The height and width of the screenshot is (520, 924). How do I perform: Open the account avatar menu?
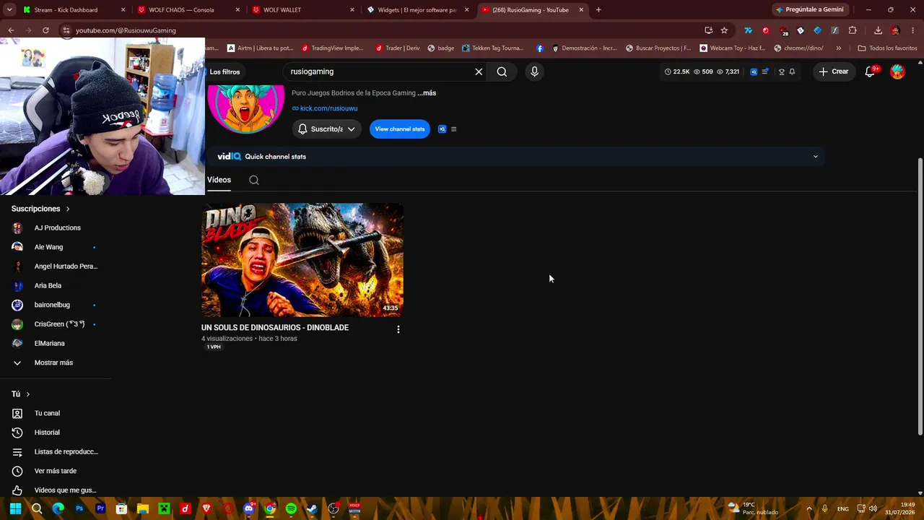pos(897,71)
